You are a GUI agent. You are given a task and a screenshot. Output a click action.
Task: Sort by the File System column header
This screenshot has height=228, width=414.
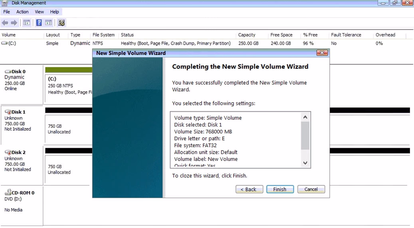coord(103,35)
